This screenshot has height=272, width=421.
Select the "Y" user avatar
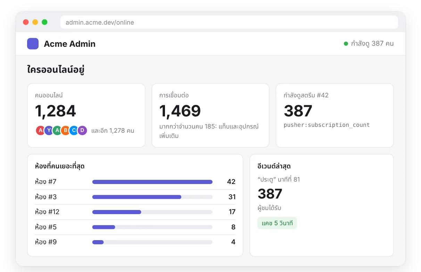click(49, 130)
